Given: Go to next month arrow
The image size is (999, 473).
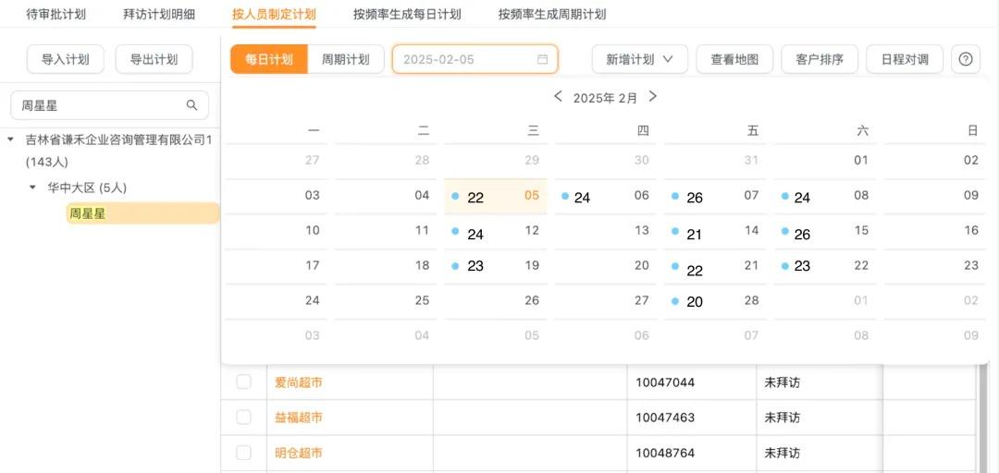Looking at the screenshot, I should 653,97.
